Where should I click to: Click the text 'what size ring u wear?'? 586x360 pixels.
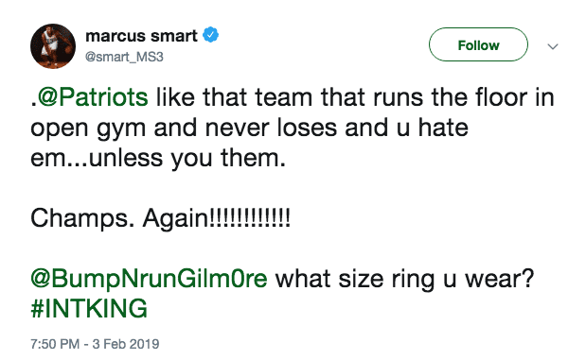405,279
